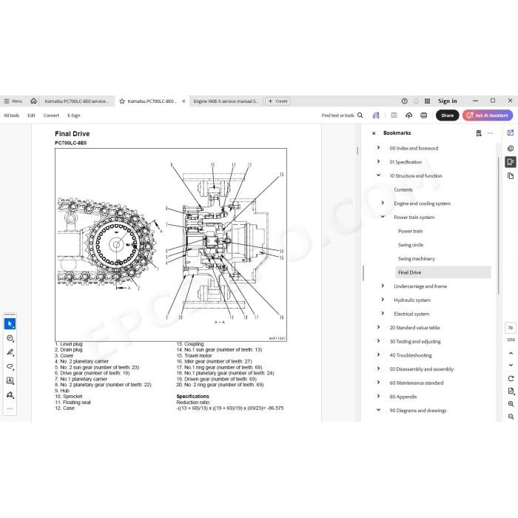Click the Print icon
Screen dimensions: 518x518
tap(423, 115)
